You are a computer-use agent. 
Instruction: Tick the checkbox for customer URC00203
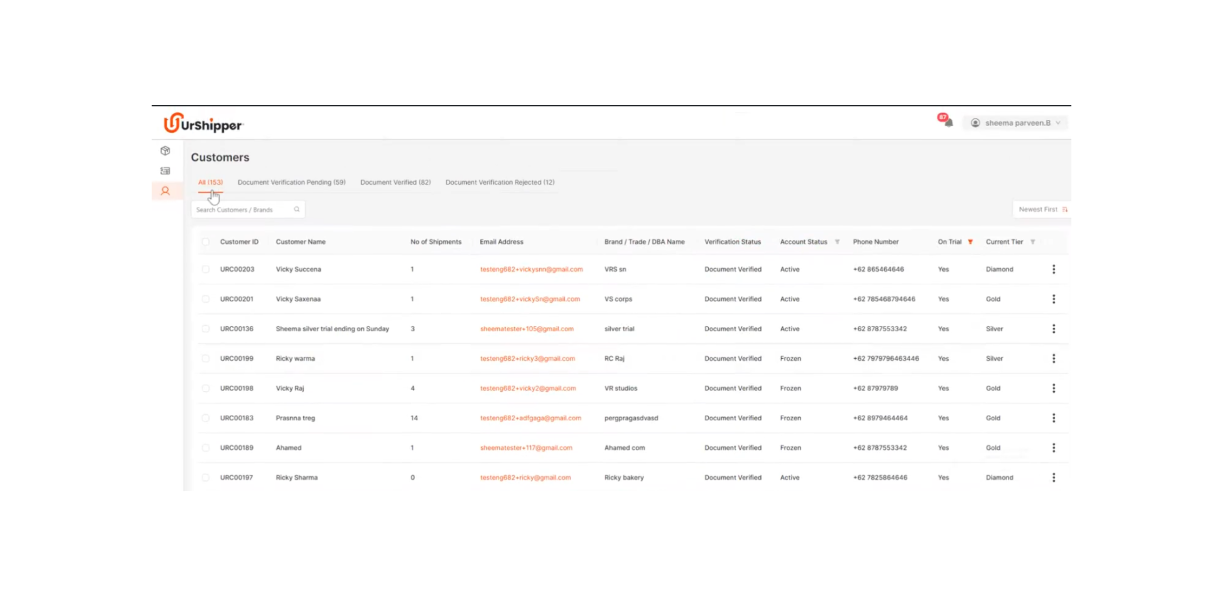point(205,270)
